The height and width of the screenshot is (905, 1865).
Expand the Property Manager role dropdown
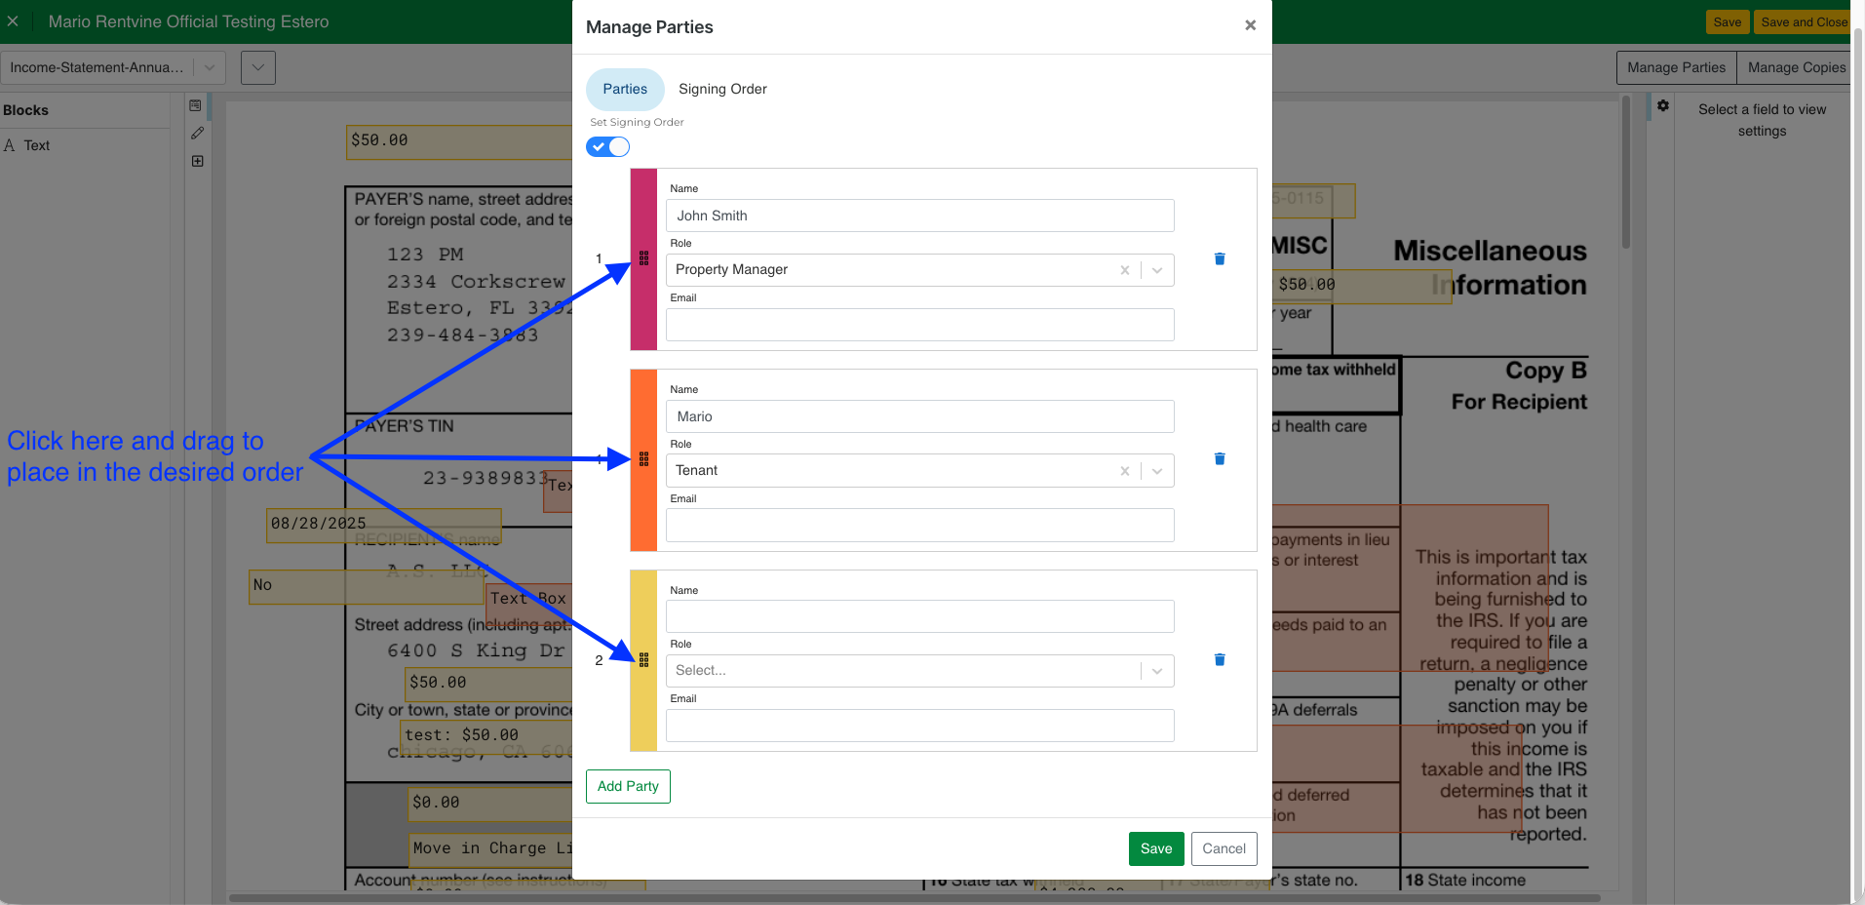1157,270
